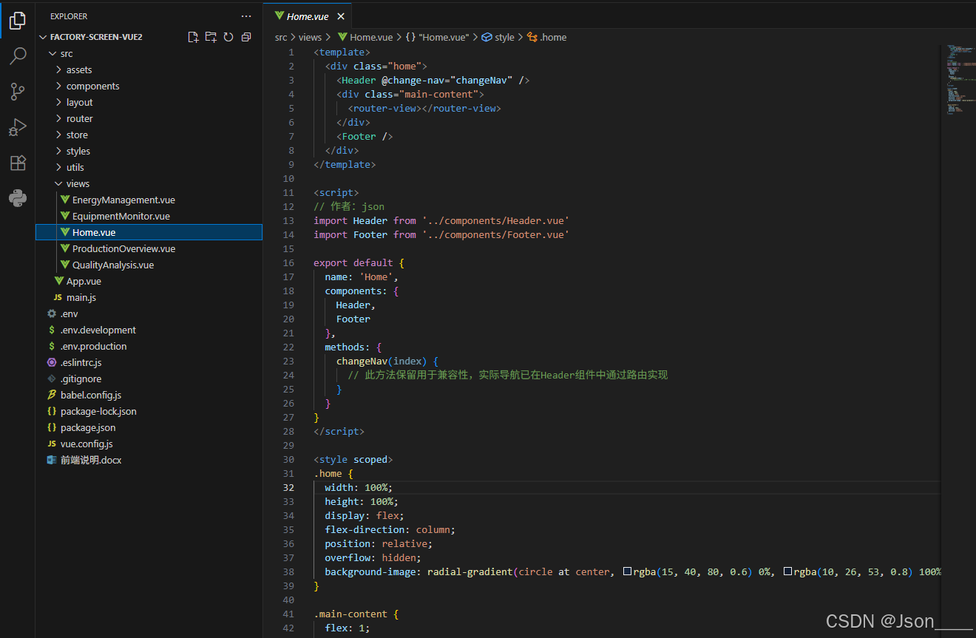976x638 pixels.
Task: Open package.json file
Action: tap(149, 427)
